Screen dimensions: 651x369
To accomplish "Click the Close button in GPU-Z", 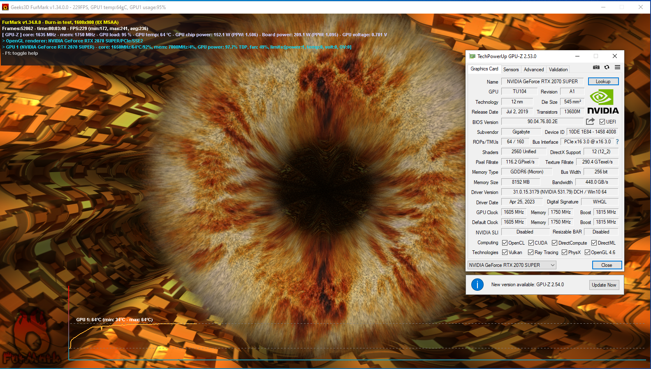I will pyautogui.click(x=607, y=265).
